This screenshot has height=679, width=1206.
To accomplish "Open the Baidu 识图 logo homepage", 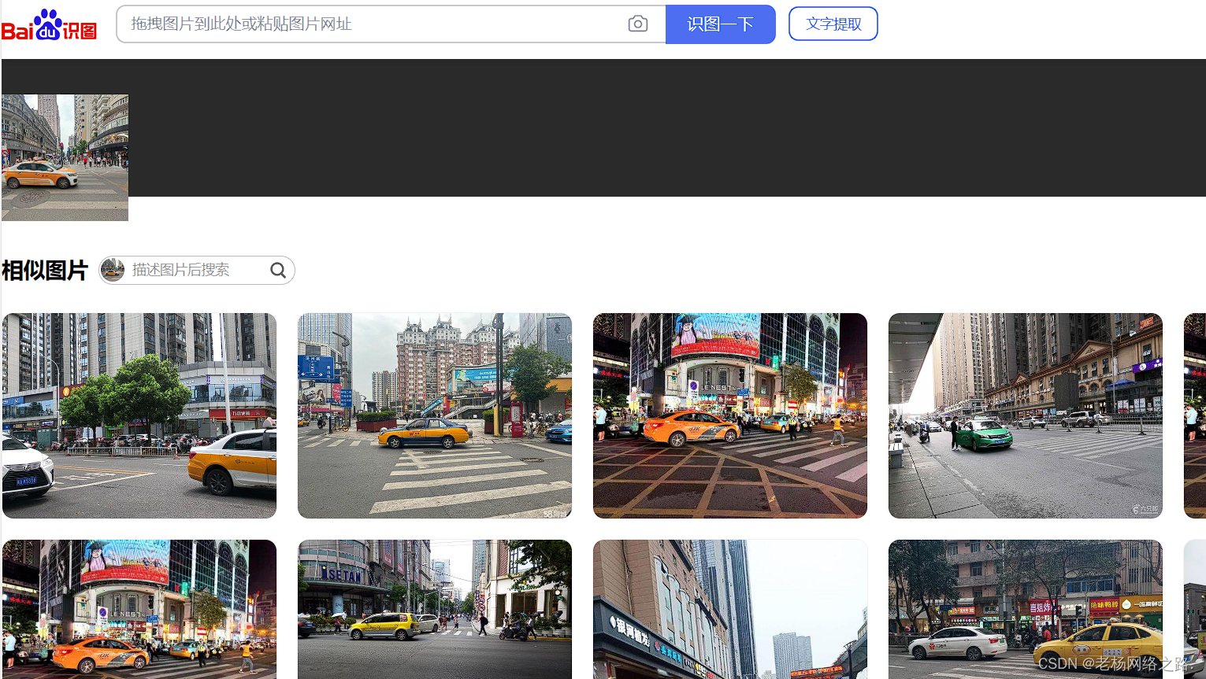I will tap(49, 24).
